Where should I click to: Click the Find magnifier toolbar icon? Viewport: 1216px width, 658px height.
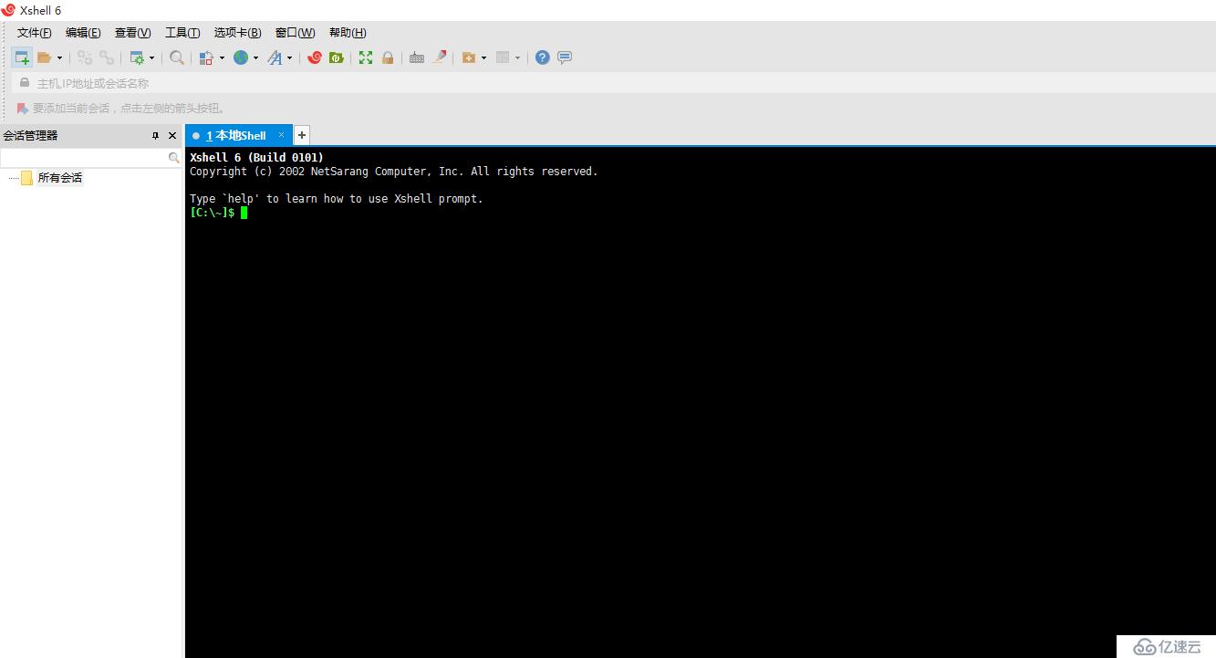pyautogui.click(x=177, y=57)
